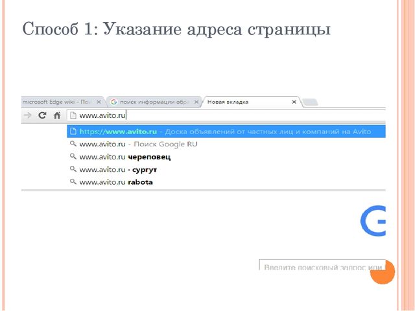Pick the 'www.avito.ru сургут' suggestion

tap(226, 170)
